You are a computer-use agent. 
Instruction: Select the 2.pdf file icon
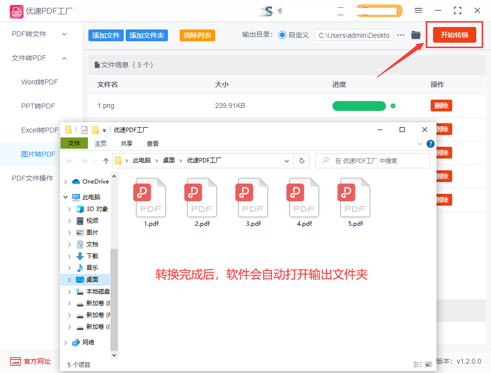[x=202, y=197]
